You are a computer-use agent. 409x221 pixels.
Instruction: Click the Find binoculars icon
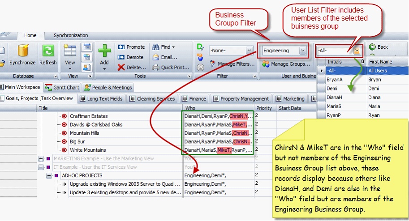tap(156, 47)
